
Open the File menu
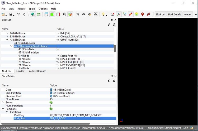[3, 9]
